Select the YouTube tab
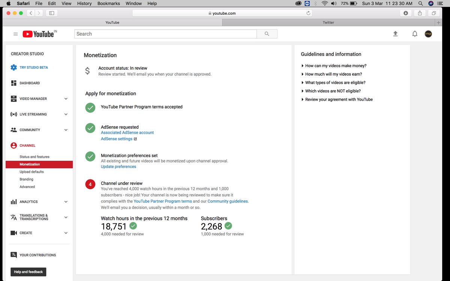450x281 pixels. [112, 22]
